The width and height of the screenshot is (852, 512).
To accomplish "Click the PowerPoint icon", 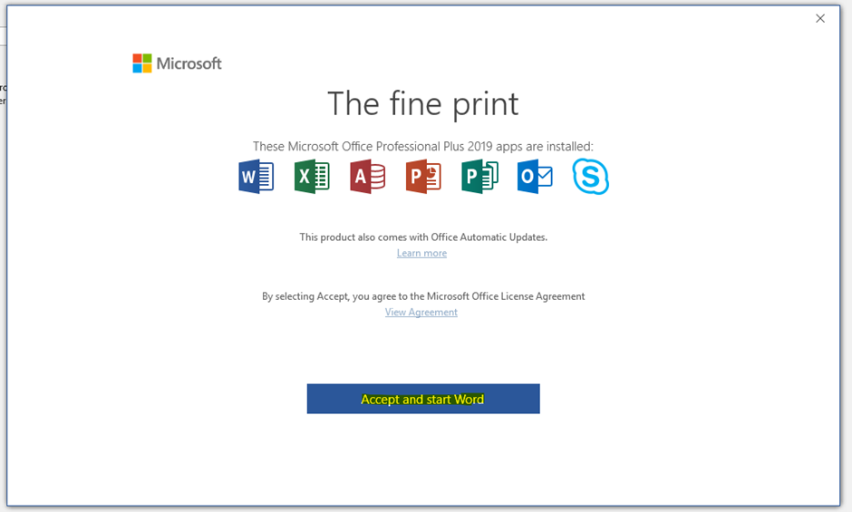I will (x=423, y=176).
